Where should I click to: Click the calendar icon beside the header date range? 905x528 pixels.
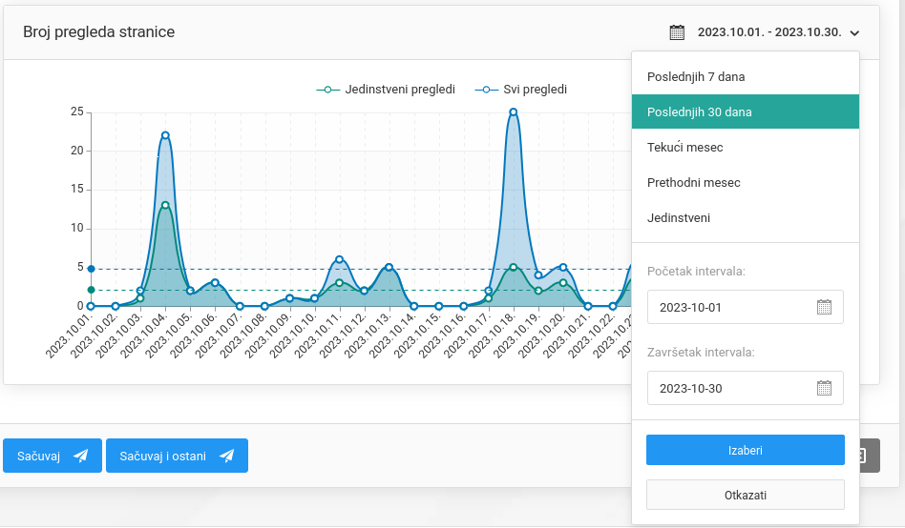(x=677, y=32)
